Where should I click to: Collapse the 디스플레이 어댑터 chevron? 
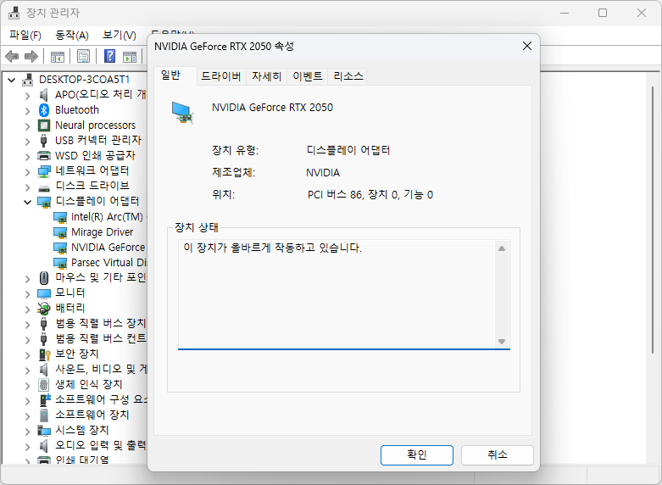coord(27,202)
